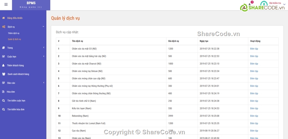The image size is (288, 139).
Task: Click Biên tập for Cắt tóc hình chữ U
Action: tap(254, 101)
